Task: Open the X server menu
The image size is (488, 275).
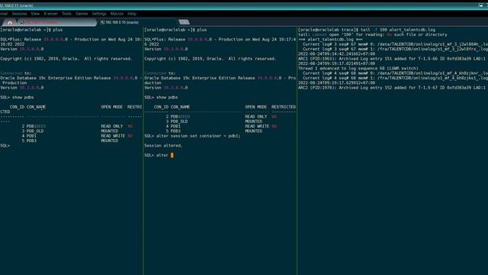Action: [51, 14]
